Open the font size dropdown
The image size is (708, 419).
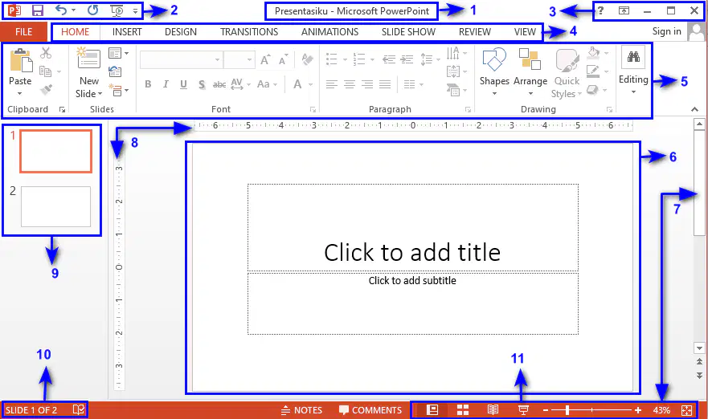point(250,59)
